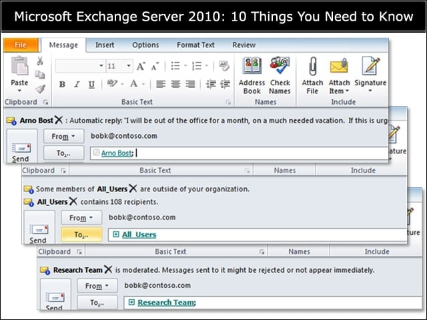Open font color dropdown arrow
427x320 pixels.
pyautogui.click(x=143, y=84)
